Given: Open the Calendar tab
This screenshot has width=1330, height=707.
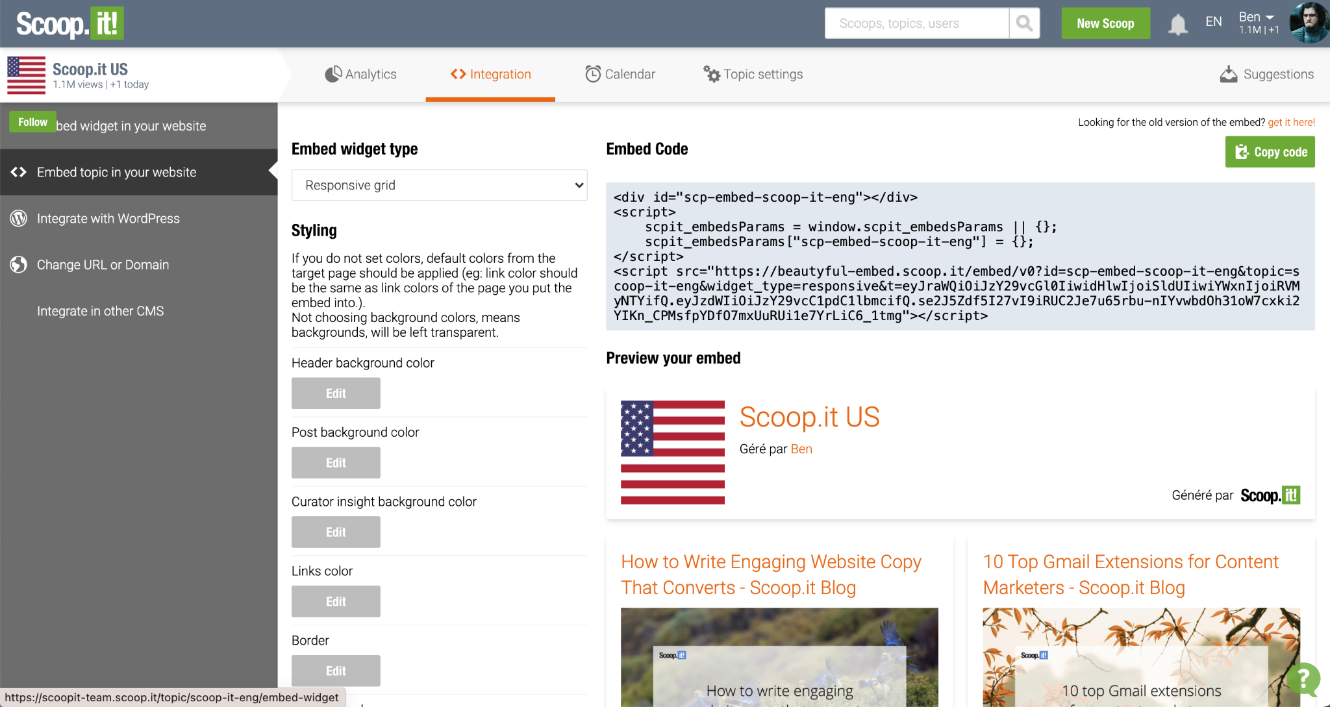Looking at the screenshot, I should pos(620,75).
